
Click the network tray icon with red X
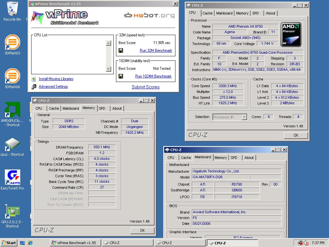tap(300, 243)
